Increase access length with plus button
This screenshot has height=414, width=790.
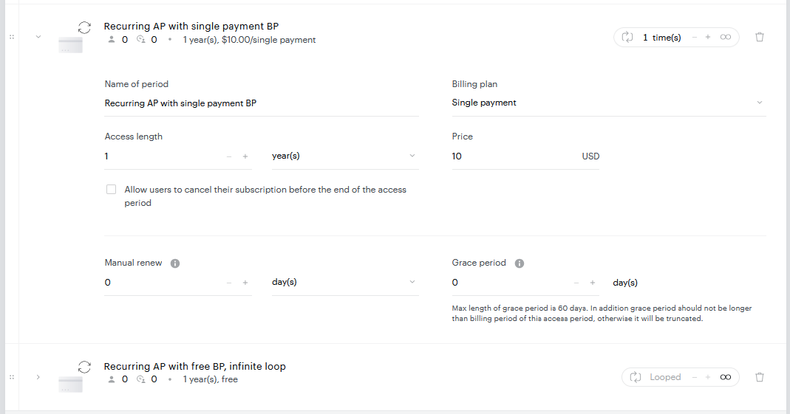tap(245, 156)
